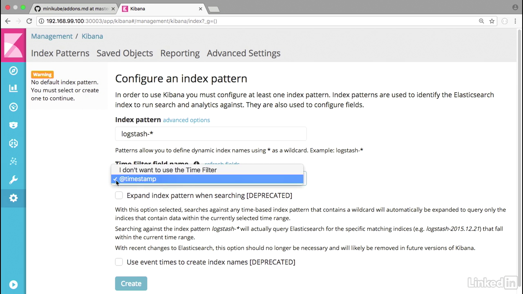The width and height of the screenshot is (523, 294).
Task: Bookmark this page with star icon
Action: click(492, 21)
